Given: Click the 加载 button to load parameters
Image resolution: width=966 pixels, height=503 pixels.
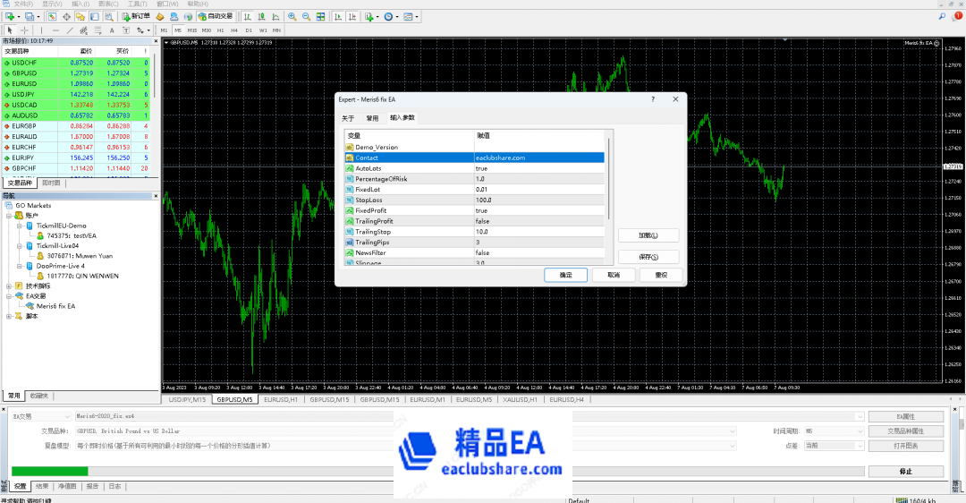Looking at the screenshot, I should point(648,235).
